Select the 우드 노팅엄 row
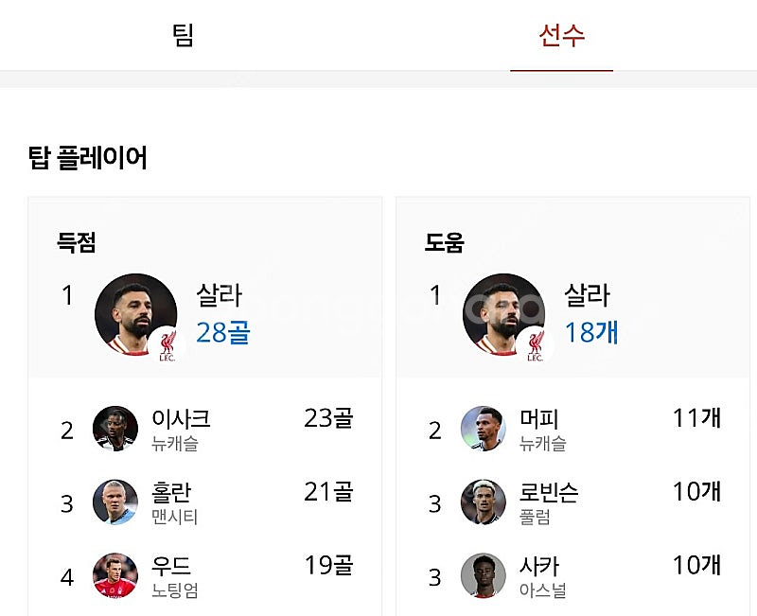The height and width of the screenshot is (616, 757). [204, 576]
